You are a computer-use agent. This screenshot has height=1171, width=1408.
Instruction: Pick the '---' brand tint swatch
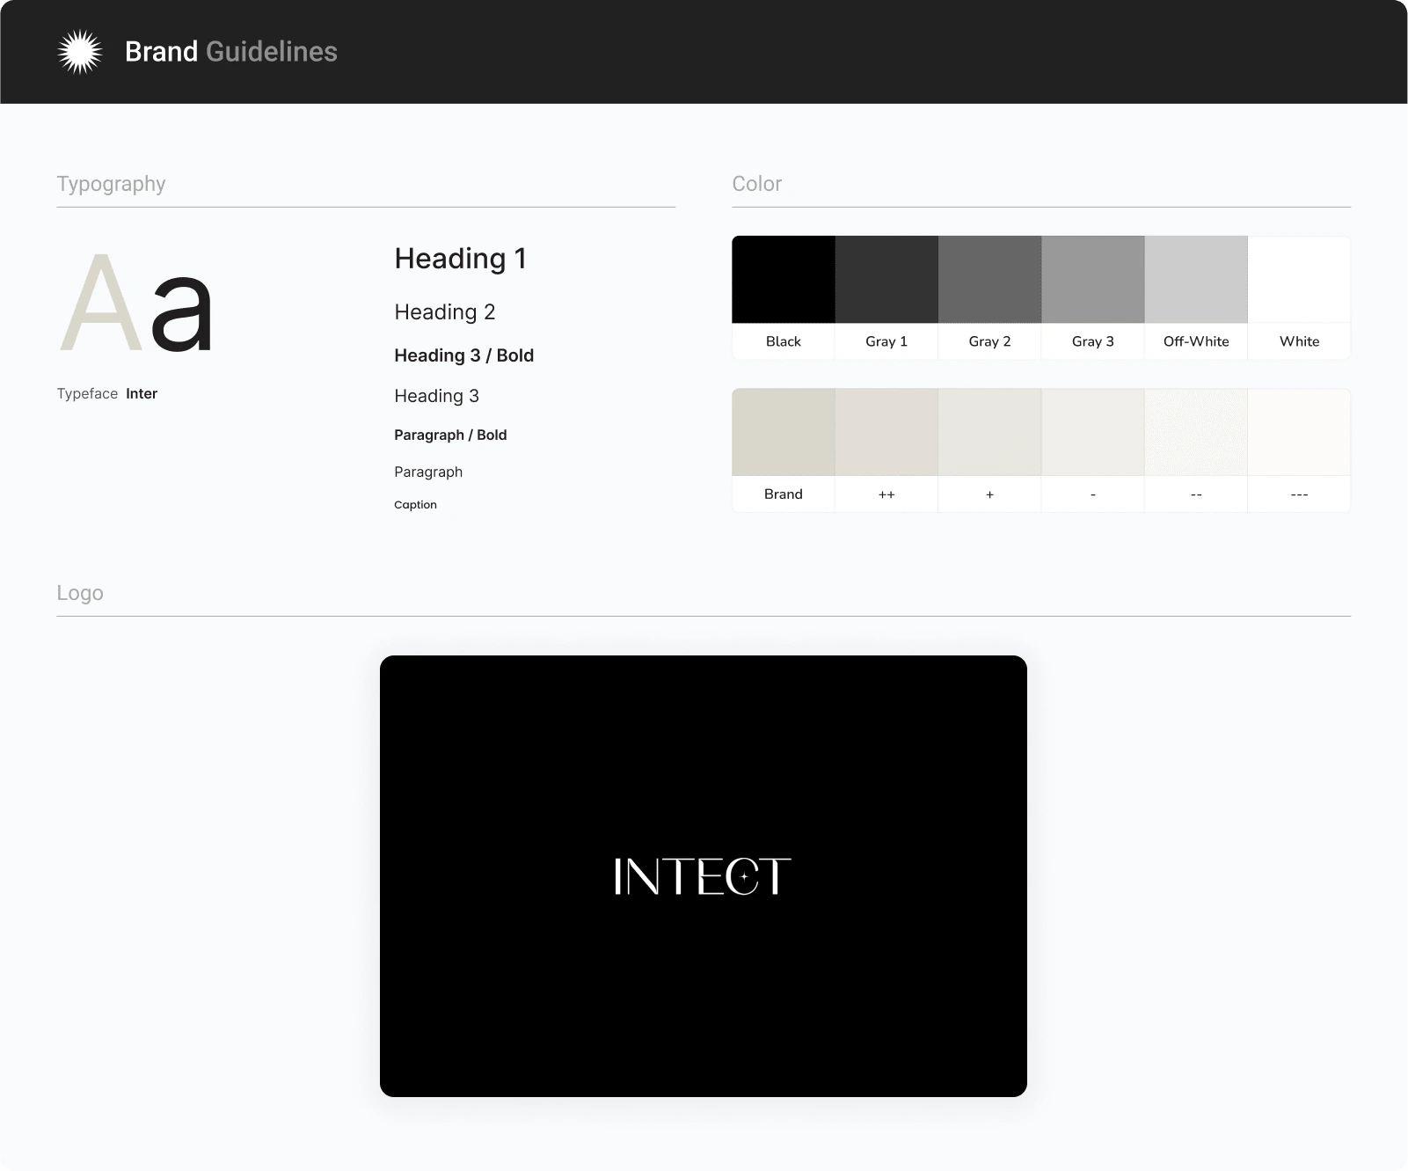point(1299,432)
